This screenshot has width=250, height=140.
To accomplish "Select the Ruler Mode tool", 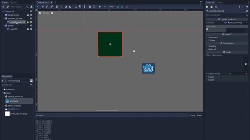I will [70, 7].
